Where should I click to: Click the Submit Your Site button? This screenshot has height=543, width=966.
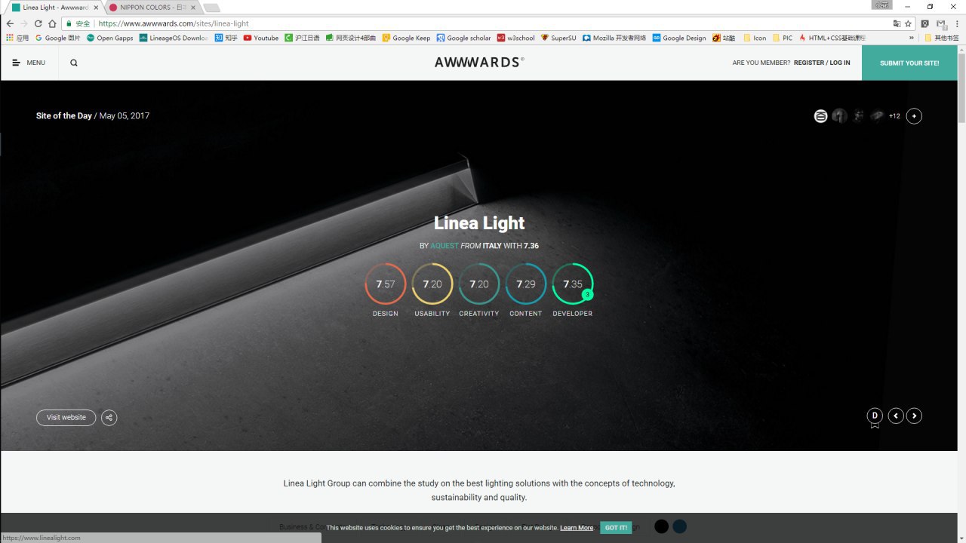[909, 63]
